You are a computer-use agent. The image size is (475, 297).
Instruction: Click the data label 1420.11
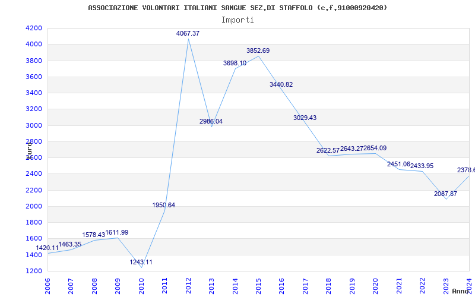tap(47, 248)
